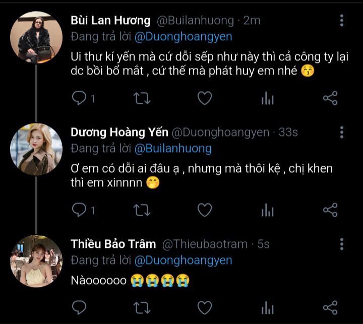Open more options on Dương Hoàng Yến's tweet
Screen dimensions: 363x324
coord(342,133)
